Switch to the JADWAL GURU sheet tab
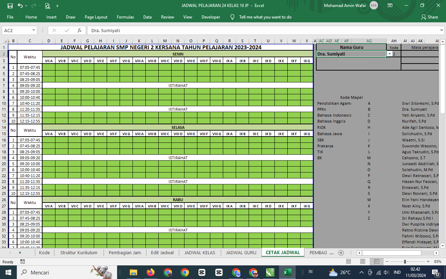The height and width of the screenshot is (279, 446). [241, 252]
